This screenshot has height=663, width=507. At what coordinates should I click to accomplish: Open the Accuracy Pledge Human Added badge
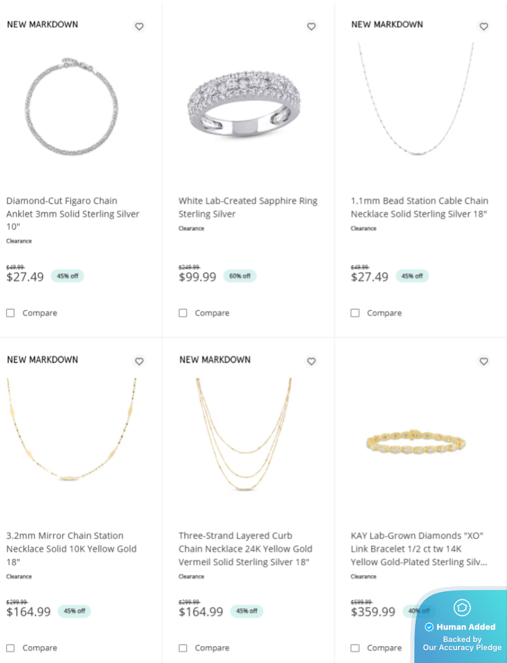click(462, 626)
